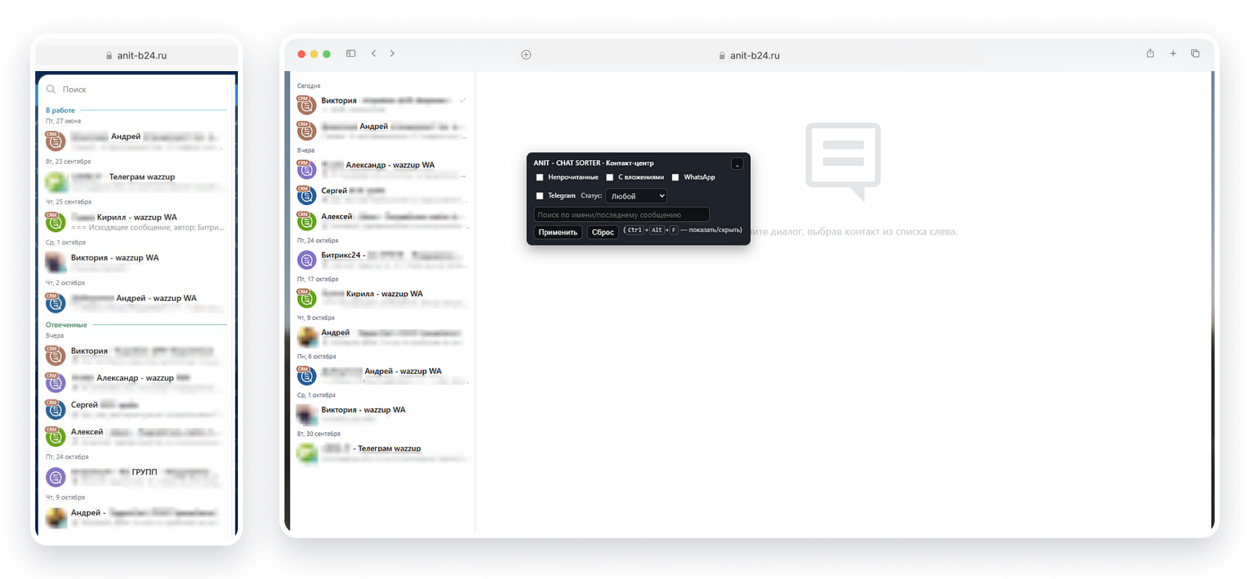
Task: Toggle the Safari sidebar icon
Action: 351,54
